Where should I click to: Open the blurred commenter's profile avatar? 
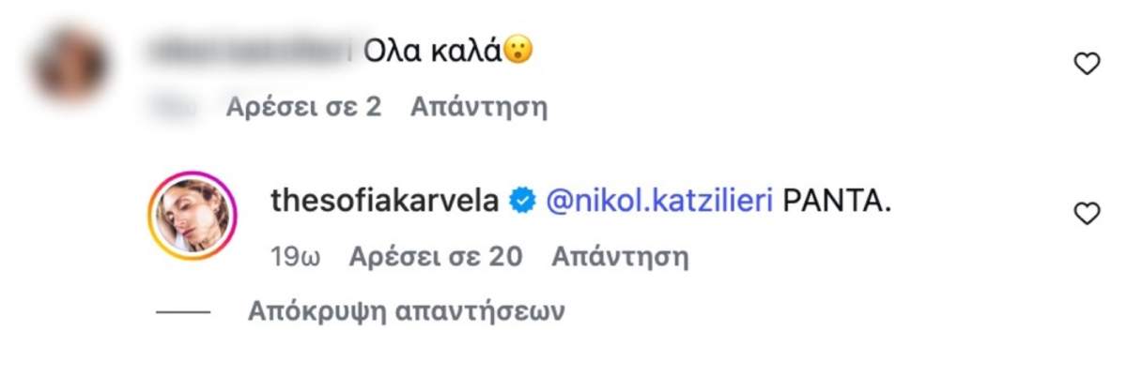69,68
